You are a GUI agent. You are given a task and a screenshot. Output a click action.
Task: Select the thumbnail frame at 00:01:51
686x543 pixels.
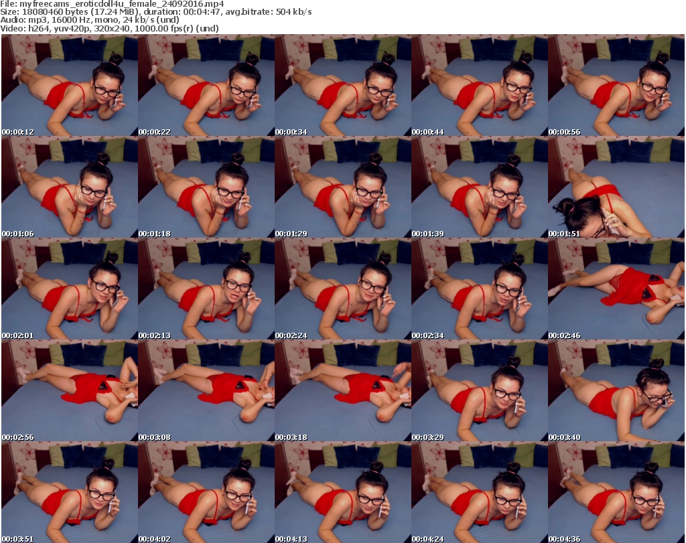pyautogui.click(x=616, y=187)
